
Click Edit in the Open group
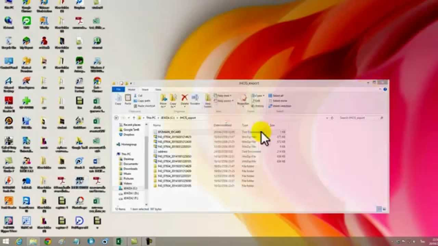coord(256,101)
